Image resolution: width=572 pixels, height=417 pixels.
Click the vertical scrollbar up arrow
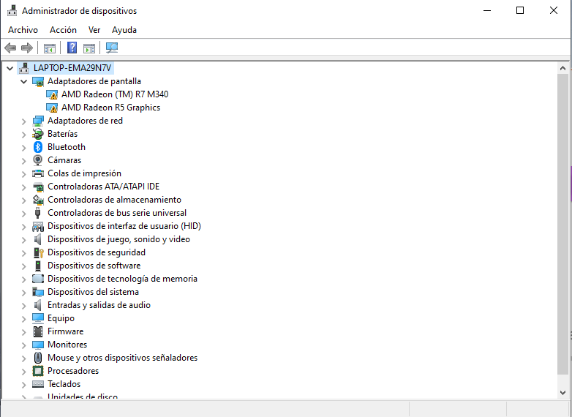(562, 68)
